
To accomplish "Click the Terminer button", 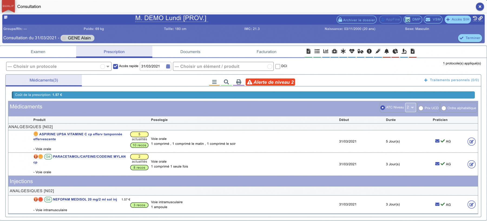I will coord(470,38).
